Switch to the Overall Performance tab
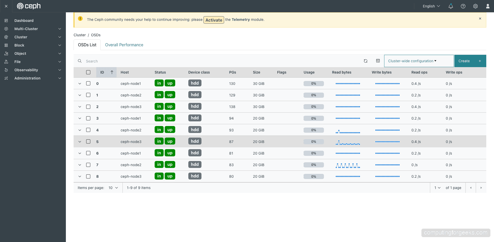494x242 pixels. click(124, 45)
